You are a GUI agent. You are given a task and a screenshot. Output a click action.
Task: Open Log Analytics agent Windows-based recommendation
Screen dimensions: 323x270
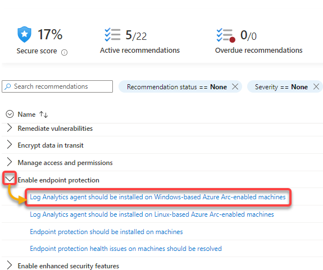[158, 197]
